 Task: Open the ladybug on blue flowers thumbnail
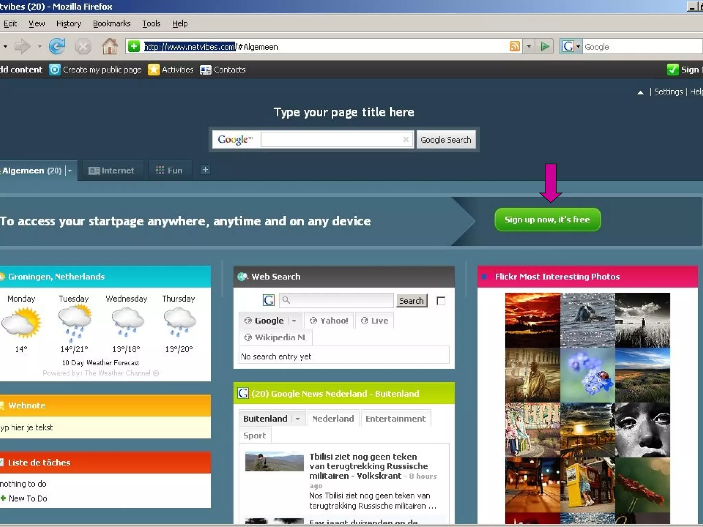click(x=587, y=375)
